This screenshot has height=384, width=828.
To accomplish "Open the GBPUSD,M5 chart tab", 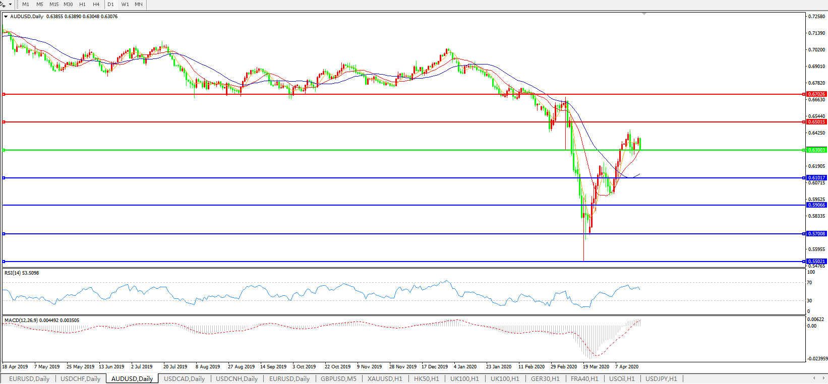I will tap(338, 378).
